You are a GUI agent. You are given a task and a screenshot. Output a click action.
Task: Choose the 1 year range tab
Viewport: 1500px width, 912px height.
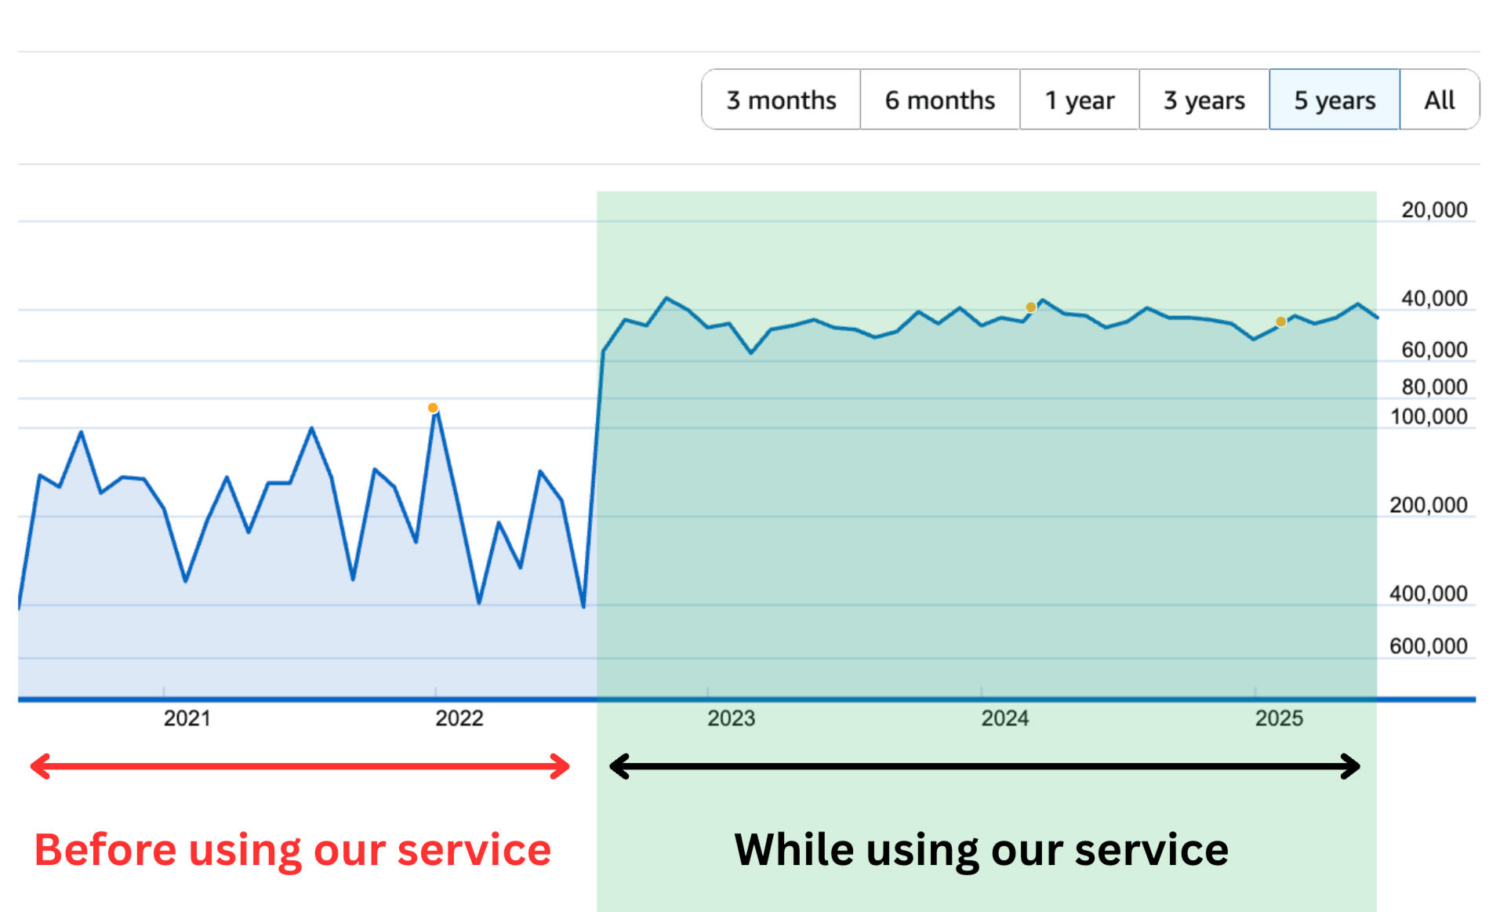click(1079, 100)
